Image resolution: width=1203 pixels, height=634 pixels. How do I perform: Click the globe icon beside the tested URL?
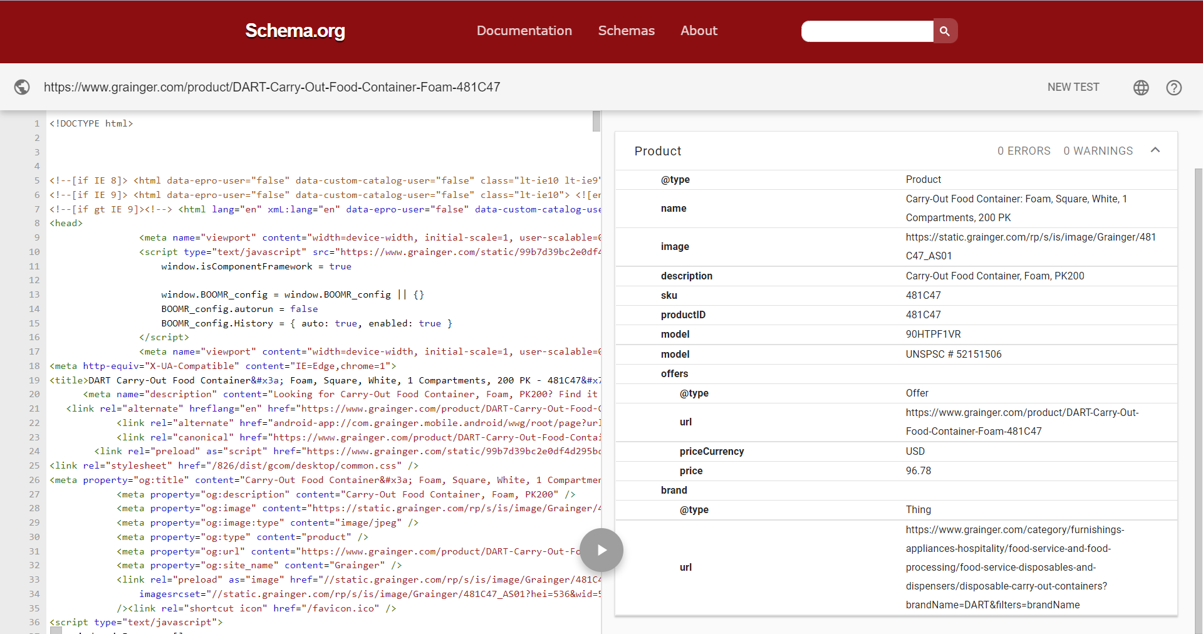click(22, 87)
